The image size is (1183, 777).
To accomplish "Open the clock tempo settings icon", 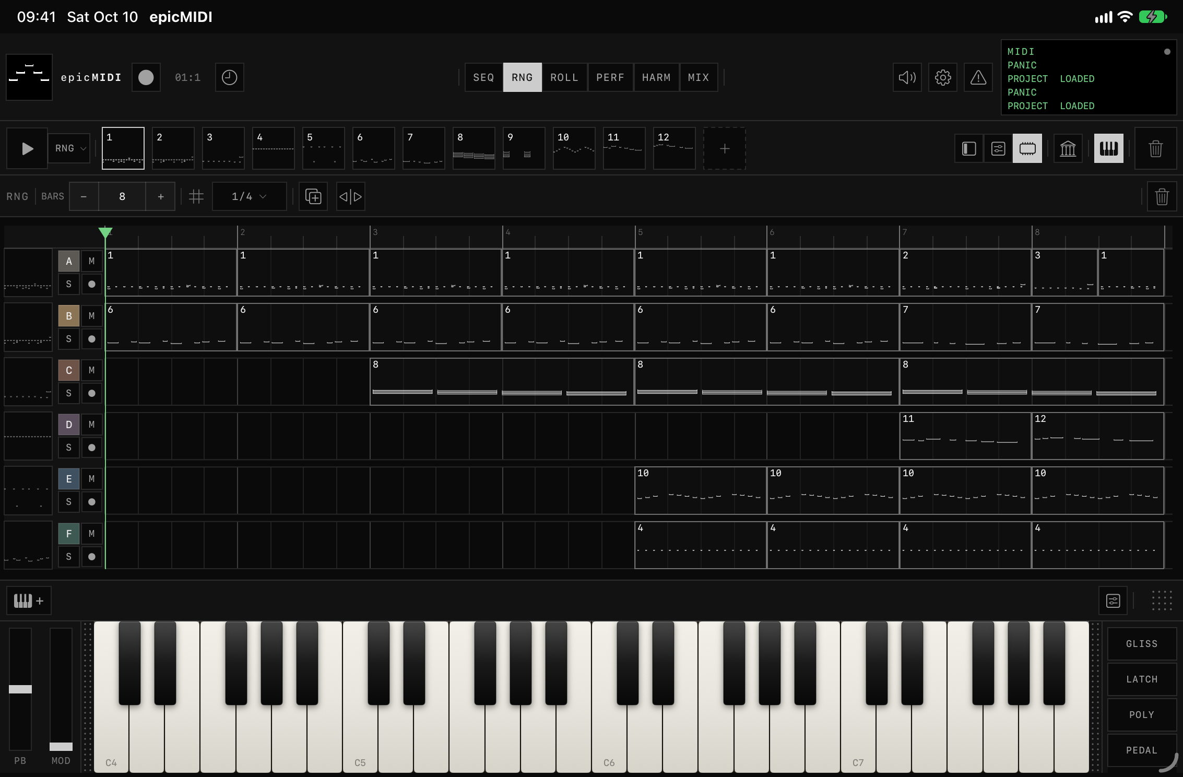I will tap(230, 77).
